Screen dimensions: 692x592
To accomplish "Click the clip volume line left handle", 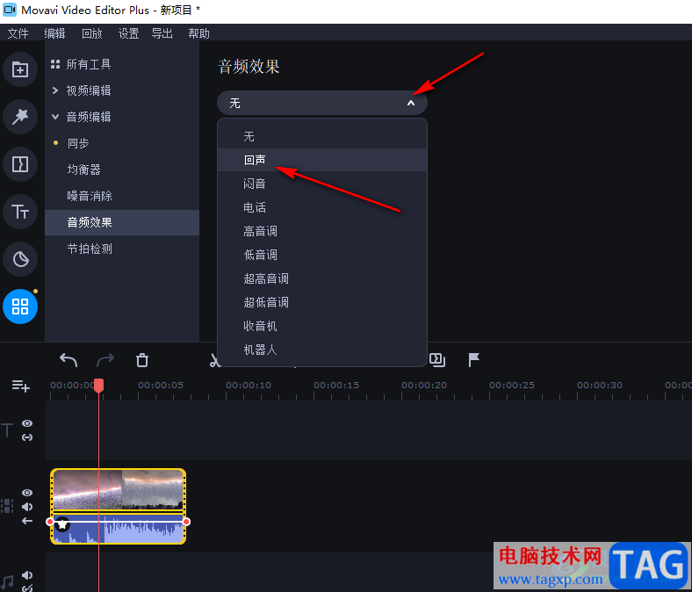I will [49, 522].
